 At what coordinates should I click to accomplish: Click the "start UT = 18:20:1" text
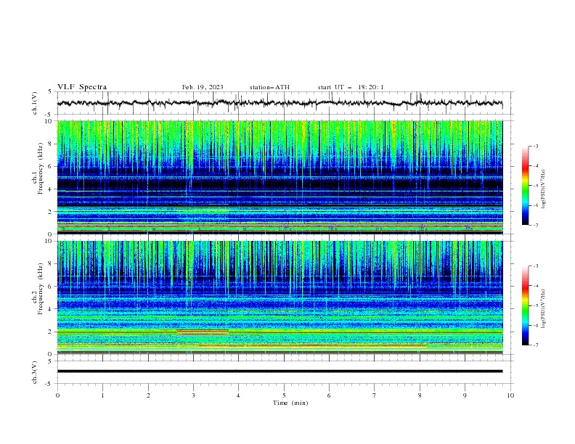[x=351, y=87]
